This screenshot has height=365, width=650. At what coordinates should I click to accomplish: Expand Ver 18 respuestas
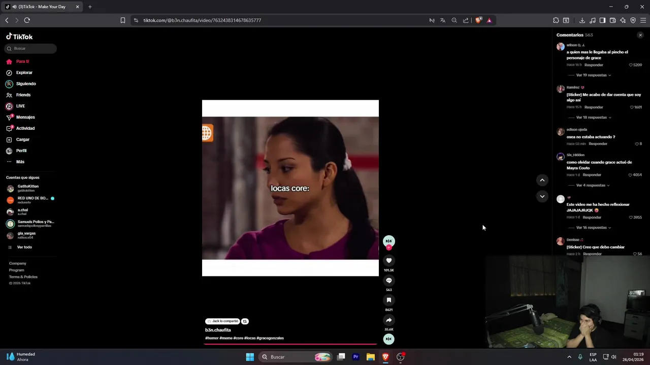(593, 118)
